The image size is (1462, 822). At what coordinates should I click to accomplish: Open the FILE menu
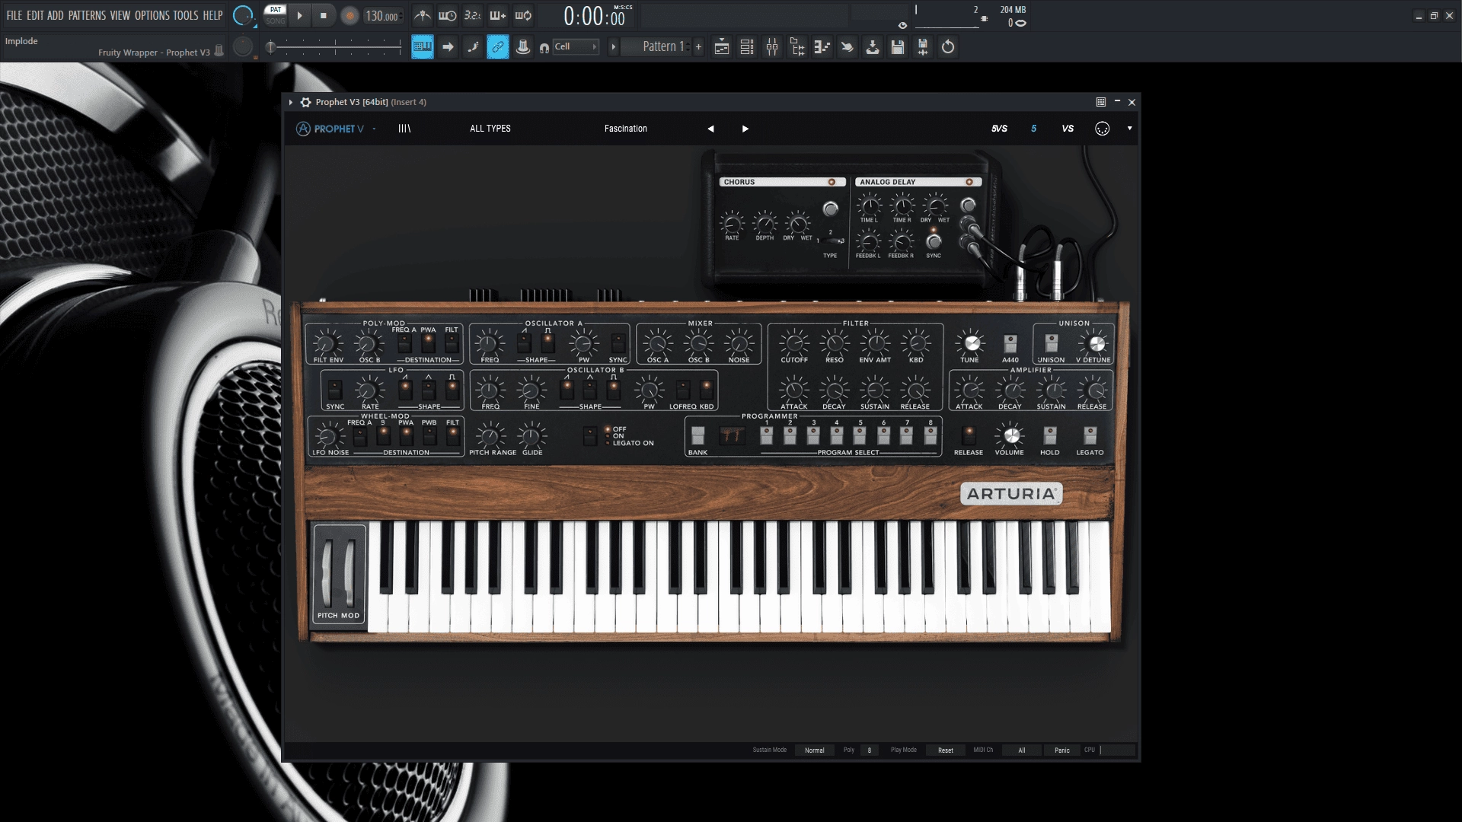[x=14, y=15]
